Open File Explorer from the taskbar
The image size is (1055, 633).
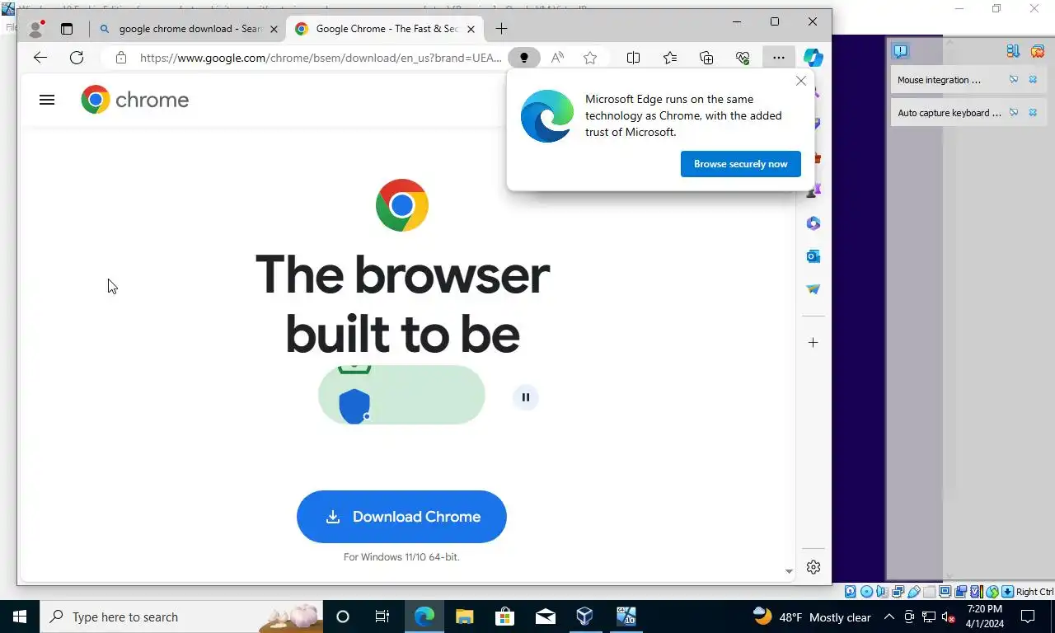[464, 617]
